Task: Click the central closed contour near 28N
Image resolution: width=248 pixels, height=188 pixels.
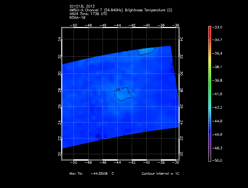Action: (124, 94)
